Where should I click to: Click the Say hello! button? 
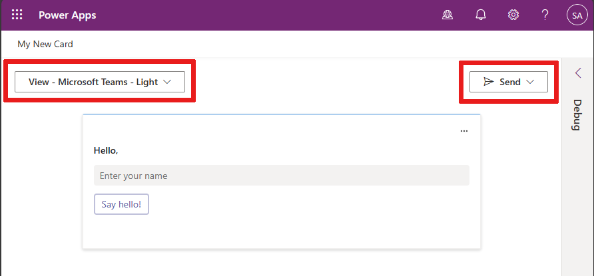121,205
